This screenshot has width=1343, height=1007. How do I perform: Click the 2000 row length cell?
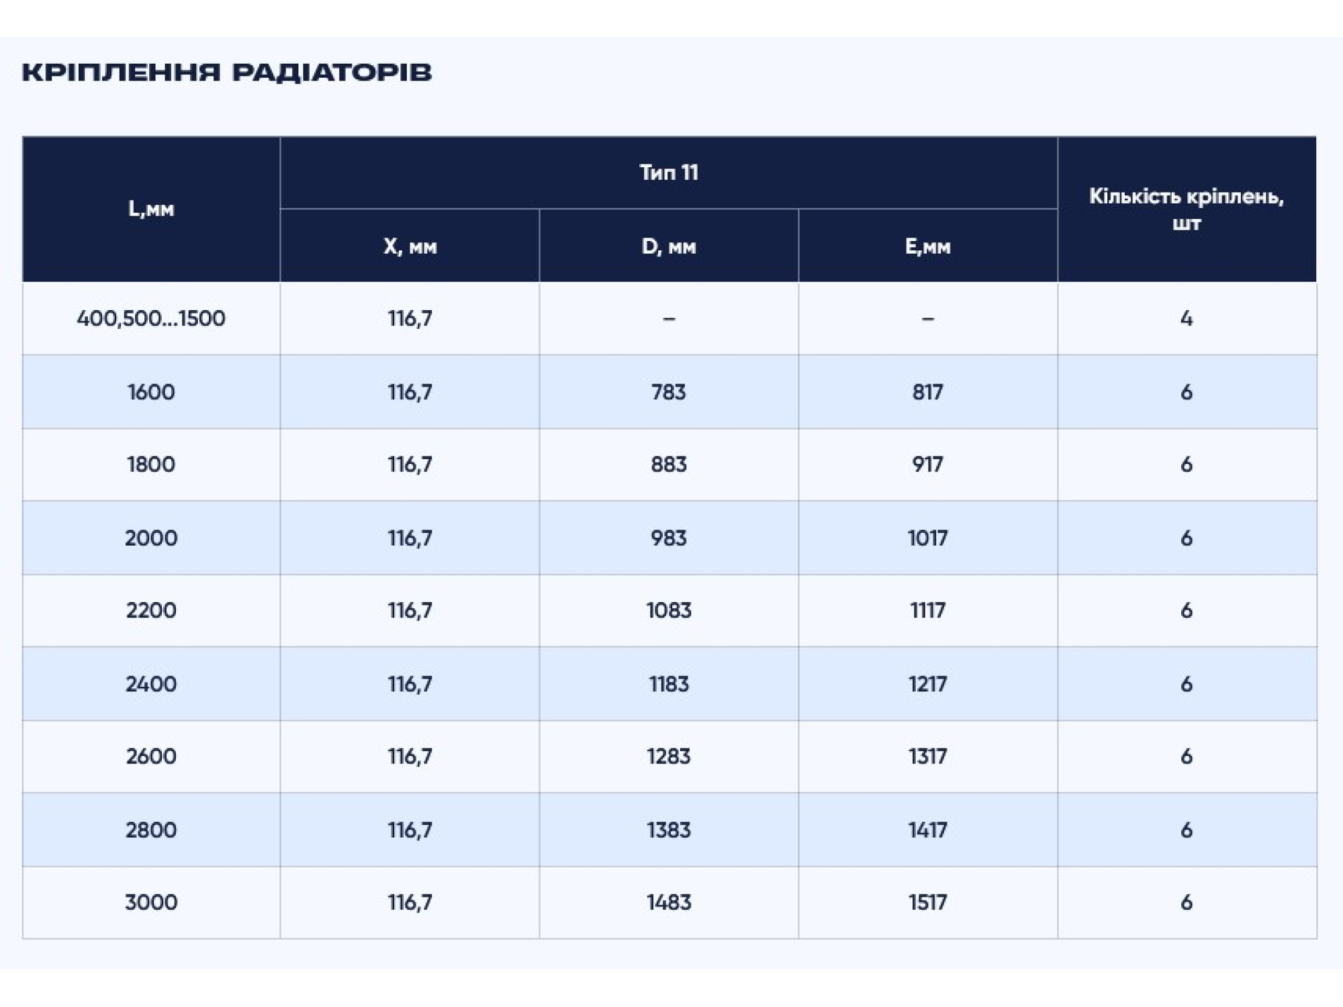(x=151, y=538)
